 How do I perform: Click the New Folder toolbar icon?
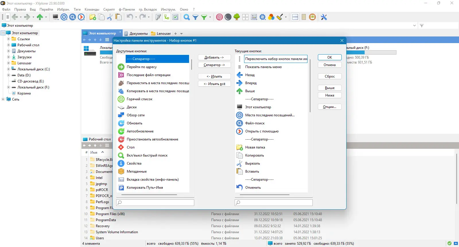click(93, 17)
